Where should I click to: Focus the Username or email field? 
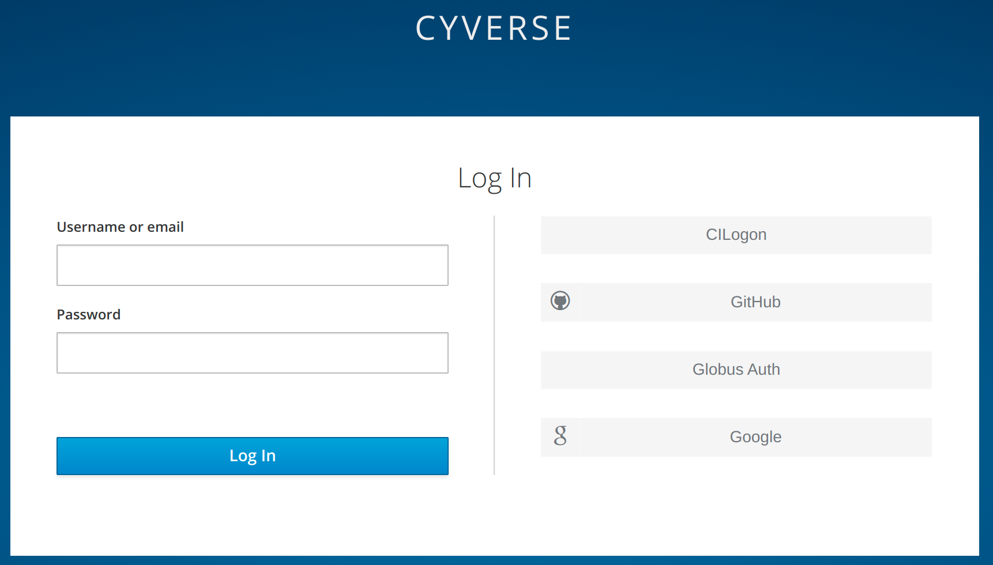click(x=253, y=265)
